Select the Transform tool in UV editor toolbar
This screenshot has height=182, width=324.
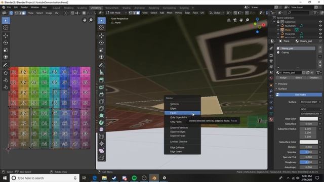pyautogui.click(x=6, y=57)
